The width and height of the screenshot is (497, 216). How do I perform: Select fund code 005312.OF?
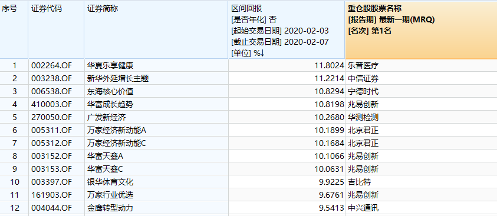pos(52,143)
